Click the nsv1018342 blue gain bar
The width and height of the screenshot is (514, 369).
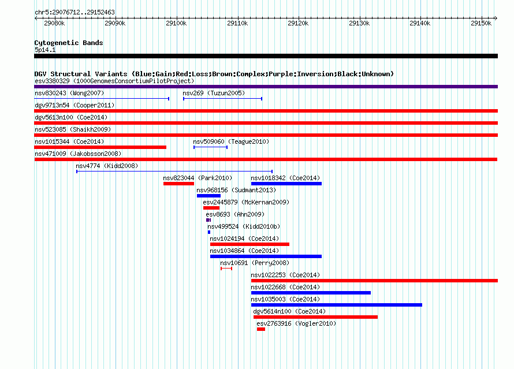[286, 184]
